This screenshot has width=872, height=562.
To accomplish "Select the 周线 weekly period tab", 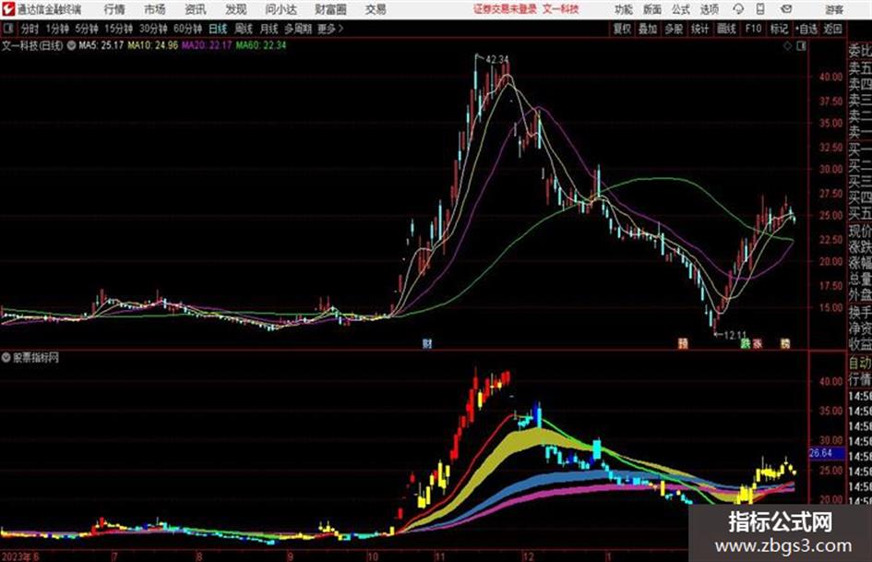I will (244, 29).
